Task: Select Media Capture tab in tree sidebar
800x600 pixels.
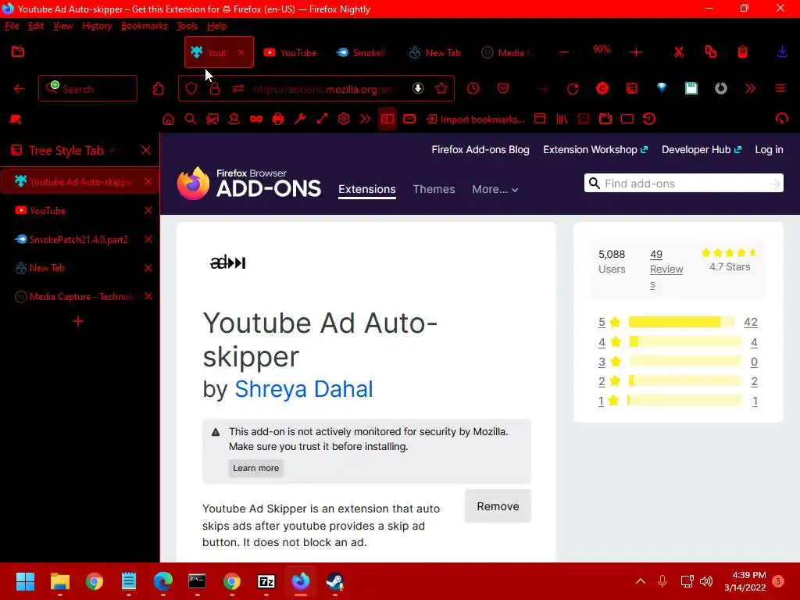Action: click(79, 296)
